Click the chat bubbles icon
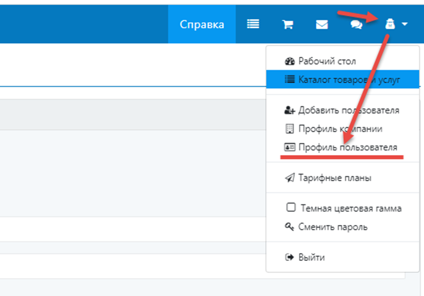The image size is (424, 296). [x=357, y=25]
